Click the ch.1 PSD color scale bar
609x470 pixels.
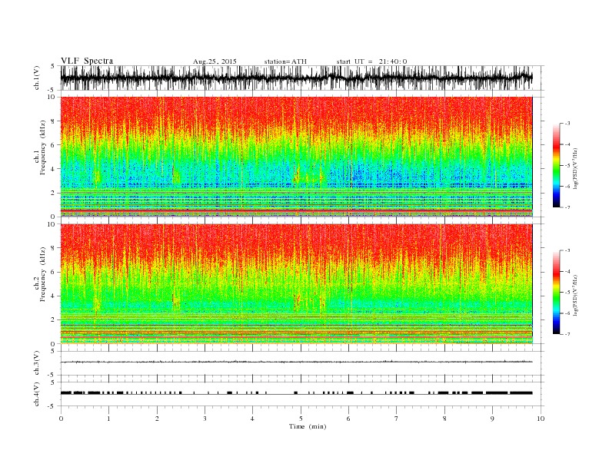click(557, 165)
